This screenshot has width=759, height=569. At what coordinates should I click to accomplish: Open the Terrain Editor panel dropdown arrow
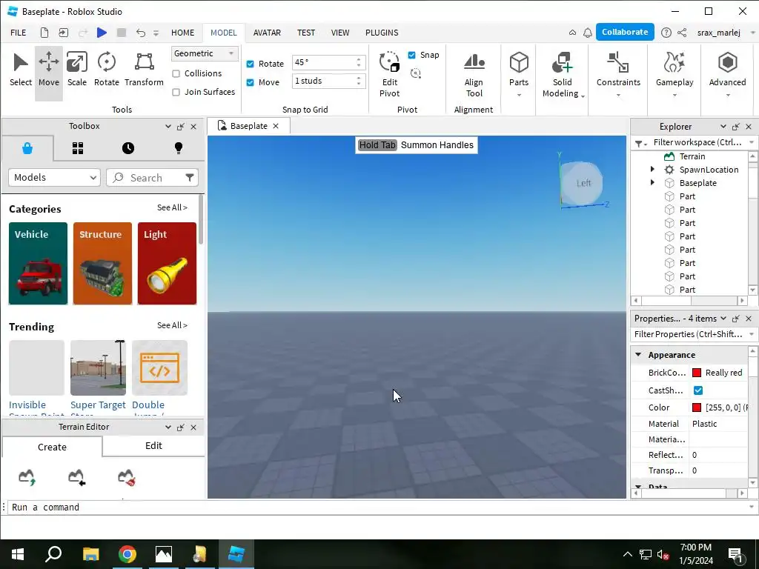click(x=168, y=427)
